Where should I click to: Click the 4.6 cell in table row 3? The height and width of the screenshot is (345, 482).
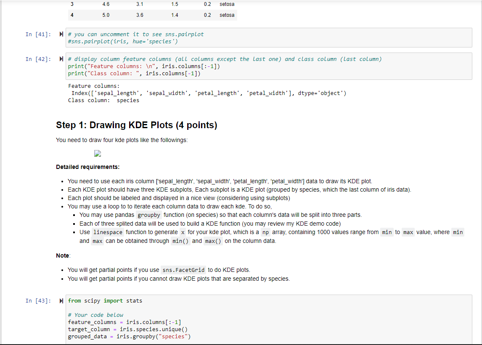tap(106, 4)
